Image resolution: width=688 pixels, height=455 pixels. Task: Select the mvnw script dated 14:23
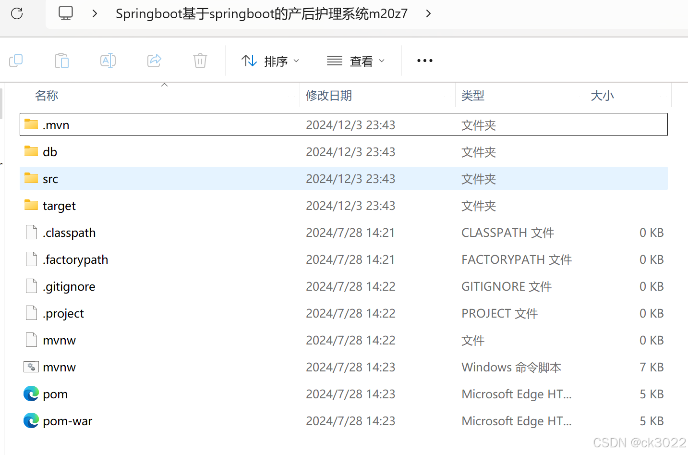[x=59, y=368]
